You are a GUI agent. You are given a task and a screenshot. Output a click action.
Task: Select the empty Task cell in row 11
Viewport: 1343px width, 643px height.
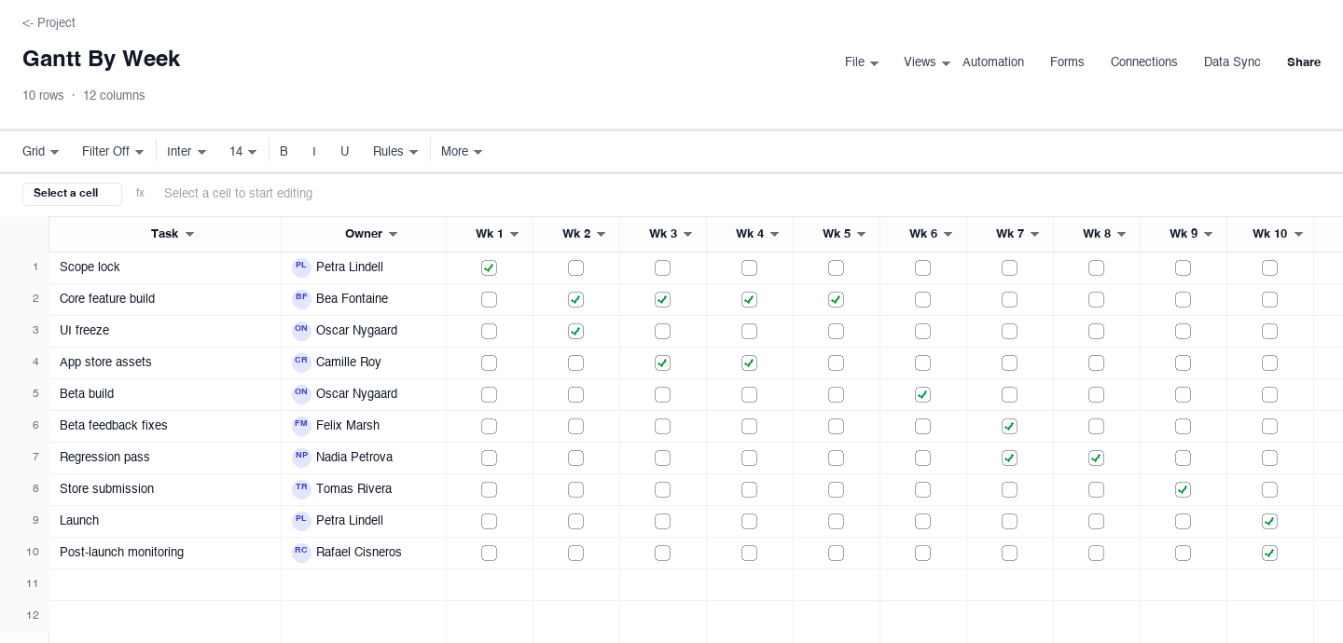tap(165, 584)
